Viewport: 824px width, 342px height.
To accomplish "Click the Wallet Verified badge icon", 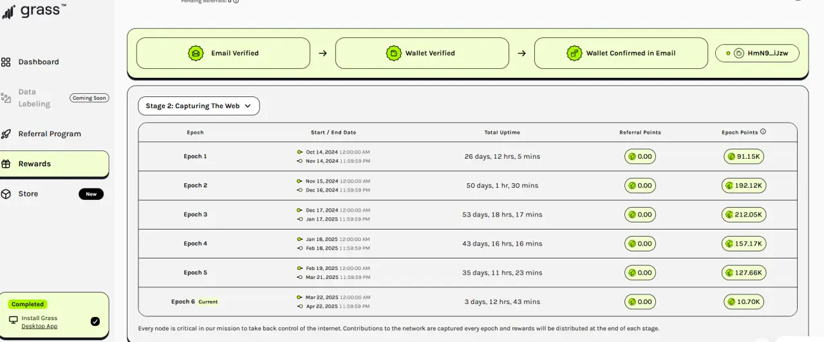I will (x=393, y=53).
